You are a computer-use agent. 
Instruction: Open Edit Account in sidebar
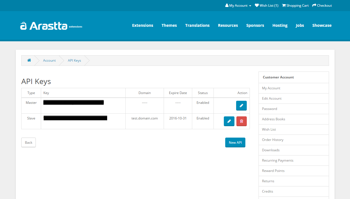click(x=272, y=99)
